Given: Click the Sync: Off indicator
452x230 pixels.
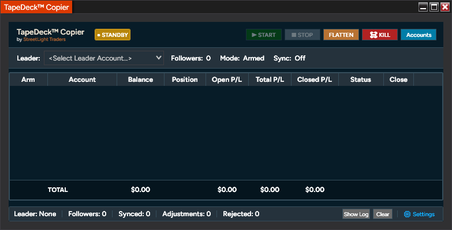Looking at the screenshot, I should (289, 58).
